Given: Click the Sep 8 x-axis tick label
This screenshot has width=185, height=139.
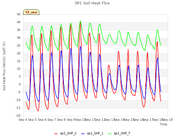Looking at the screenshot, I should 61,120.
